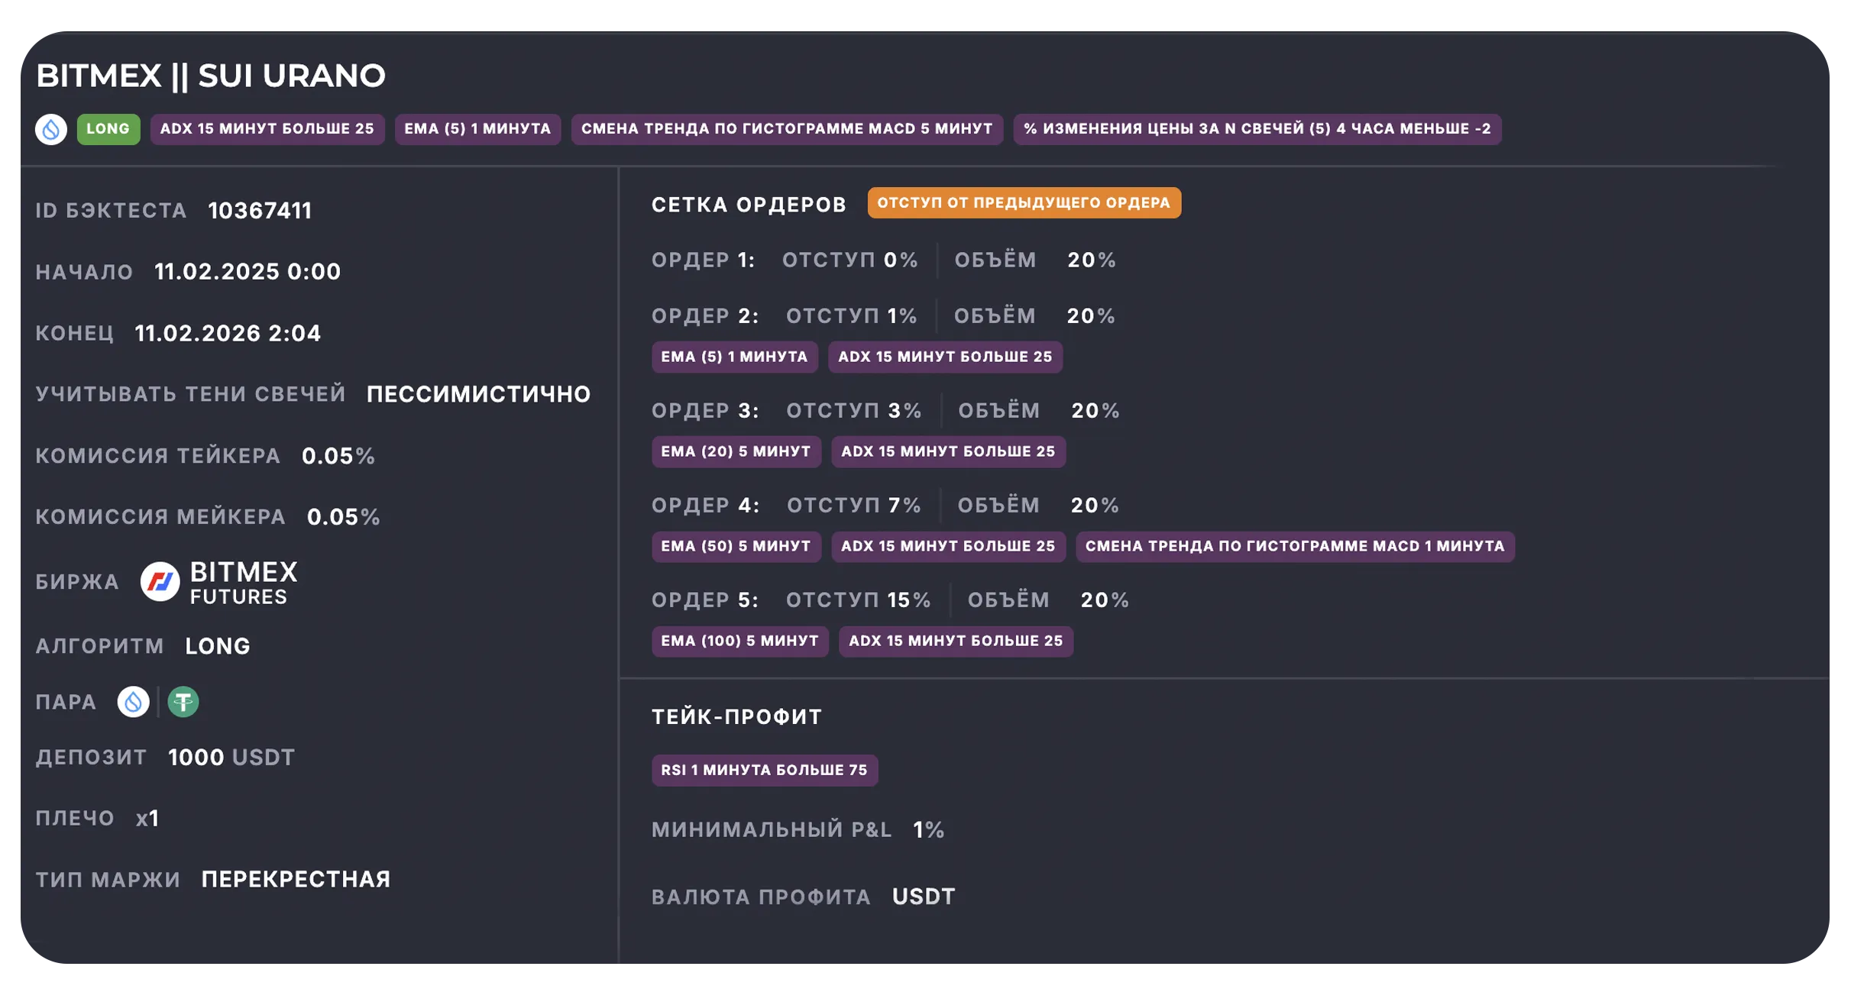Image resolution: width=1851 pixels, height=989 pixels.
Task: Select the RSI 1 минута больше 75 take-profit tag
Action: point(765,770)
